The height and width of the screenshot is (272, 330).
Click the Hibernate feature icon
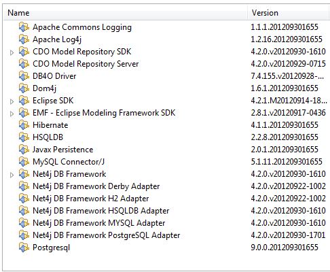(x=24, y=125)
